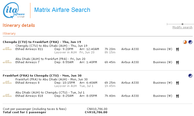This screenshot has width=194, height=116.
Task: Click the Etihad logo beside flight 818
Action: point(7,95)
